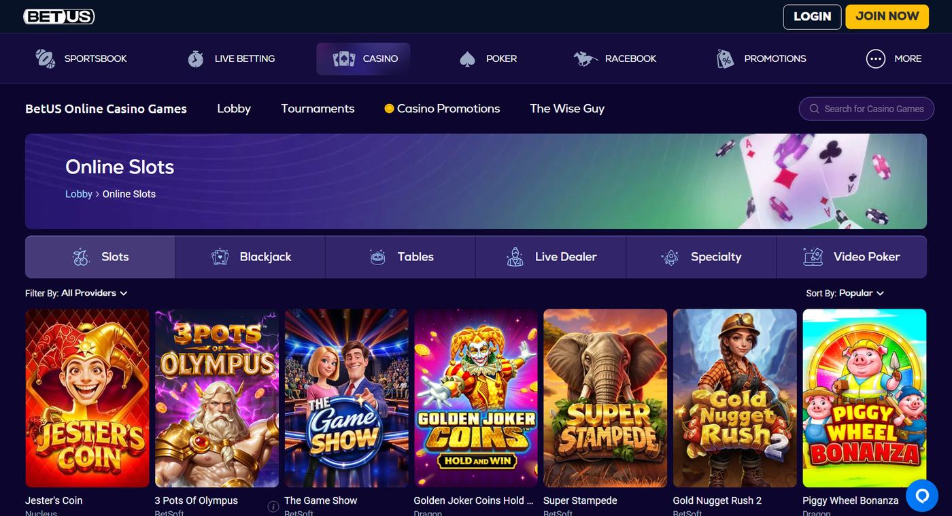Go to Live Betting
The width and height of the screenshot is (952, 516).
coord(231,58)
